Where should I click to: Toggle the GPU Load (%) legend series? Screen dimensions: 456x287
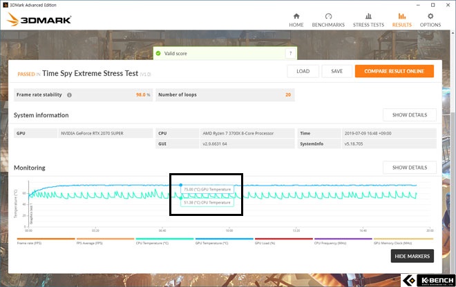283,241
